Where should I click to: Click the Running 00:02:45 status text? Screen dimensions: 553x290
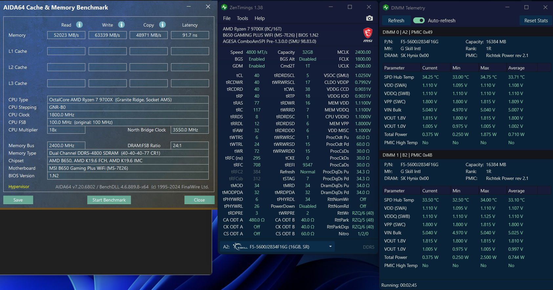399,285
